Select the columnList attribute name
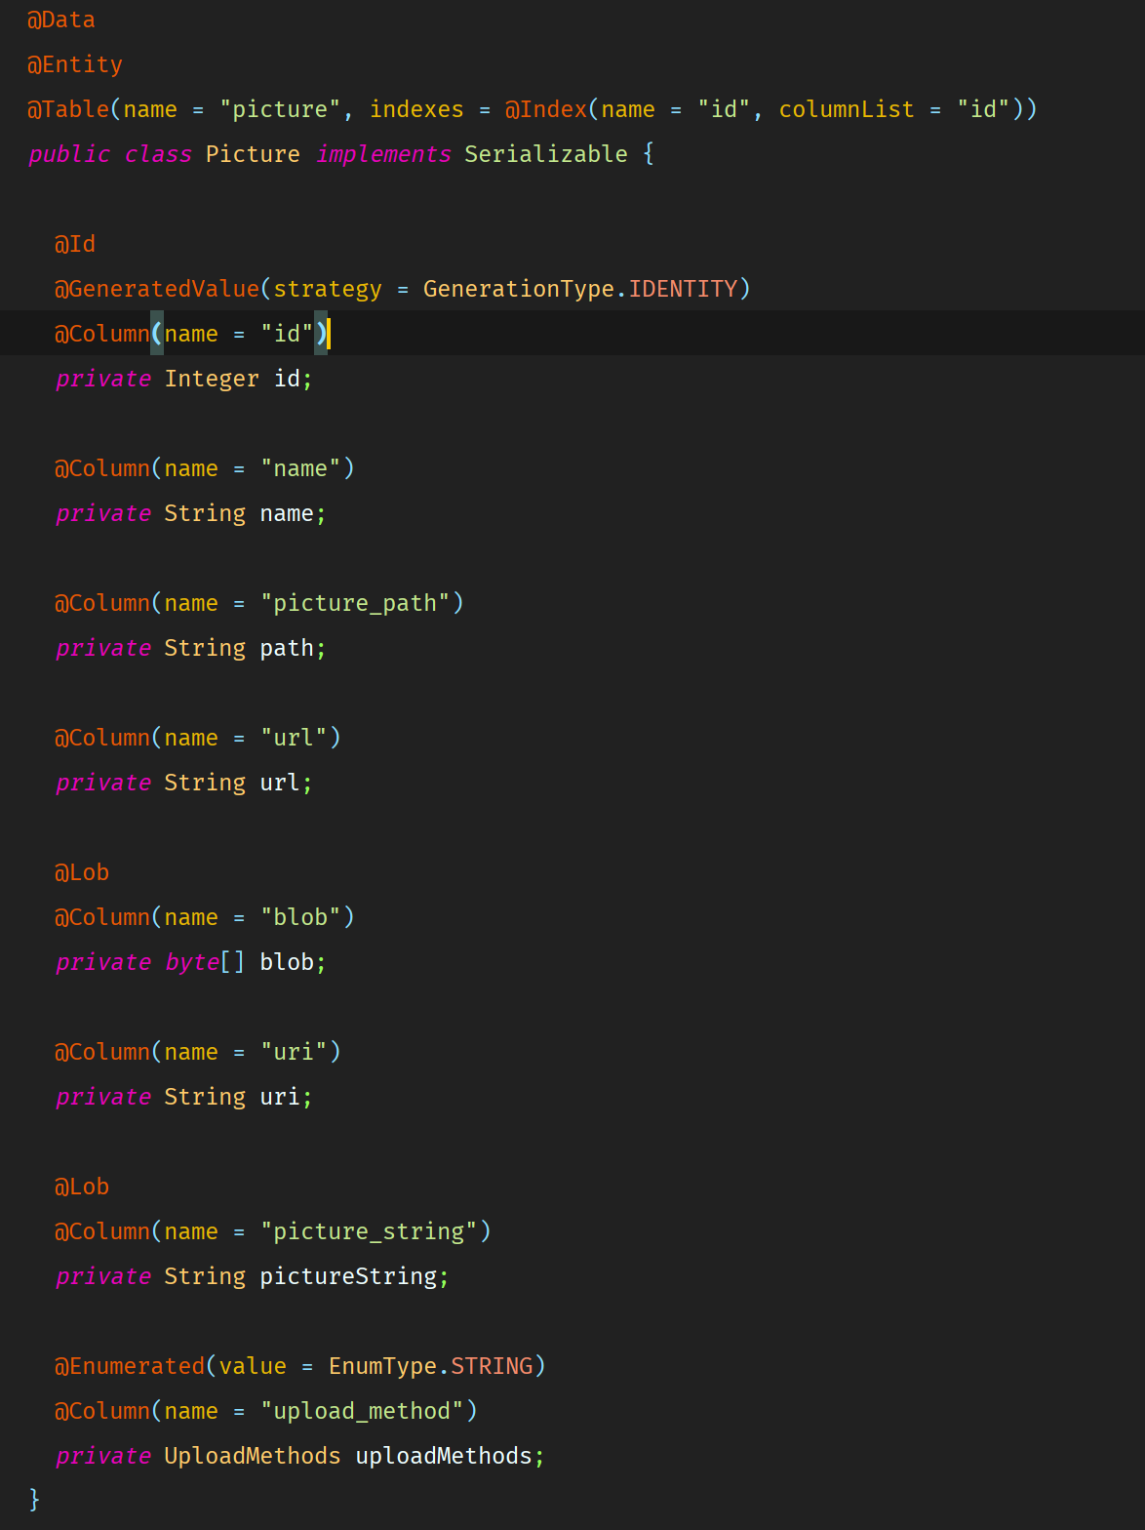Screen dimensions: 1145x1530 846,109
